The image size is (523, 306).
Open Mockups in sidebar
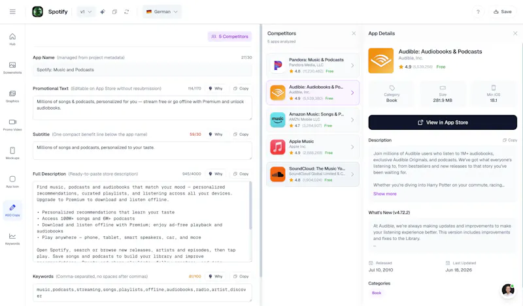click(x=12, y=153)
